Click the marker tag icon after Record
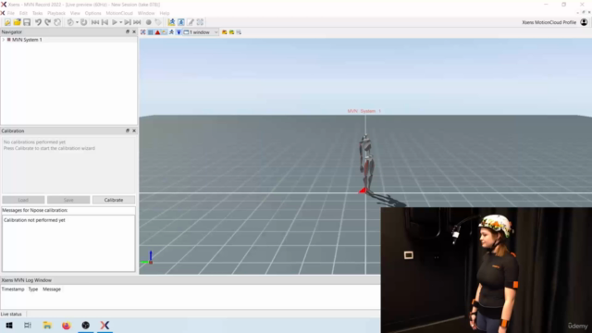The height and width of the screenshot is (333, 592). pyautogui.click(x=158, y=22)
